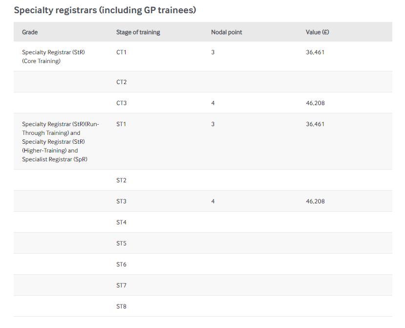Select the ST5 stage cell
The height and width of the screenshot is (328, 405).
tap(121, 243)
